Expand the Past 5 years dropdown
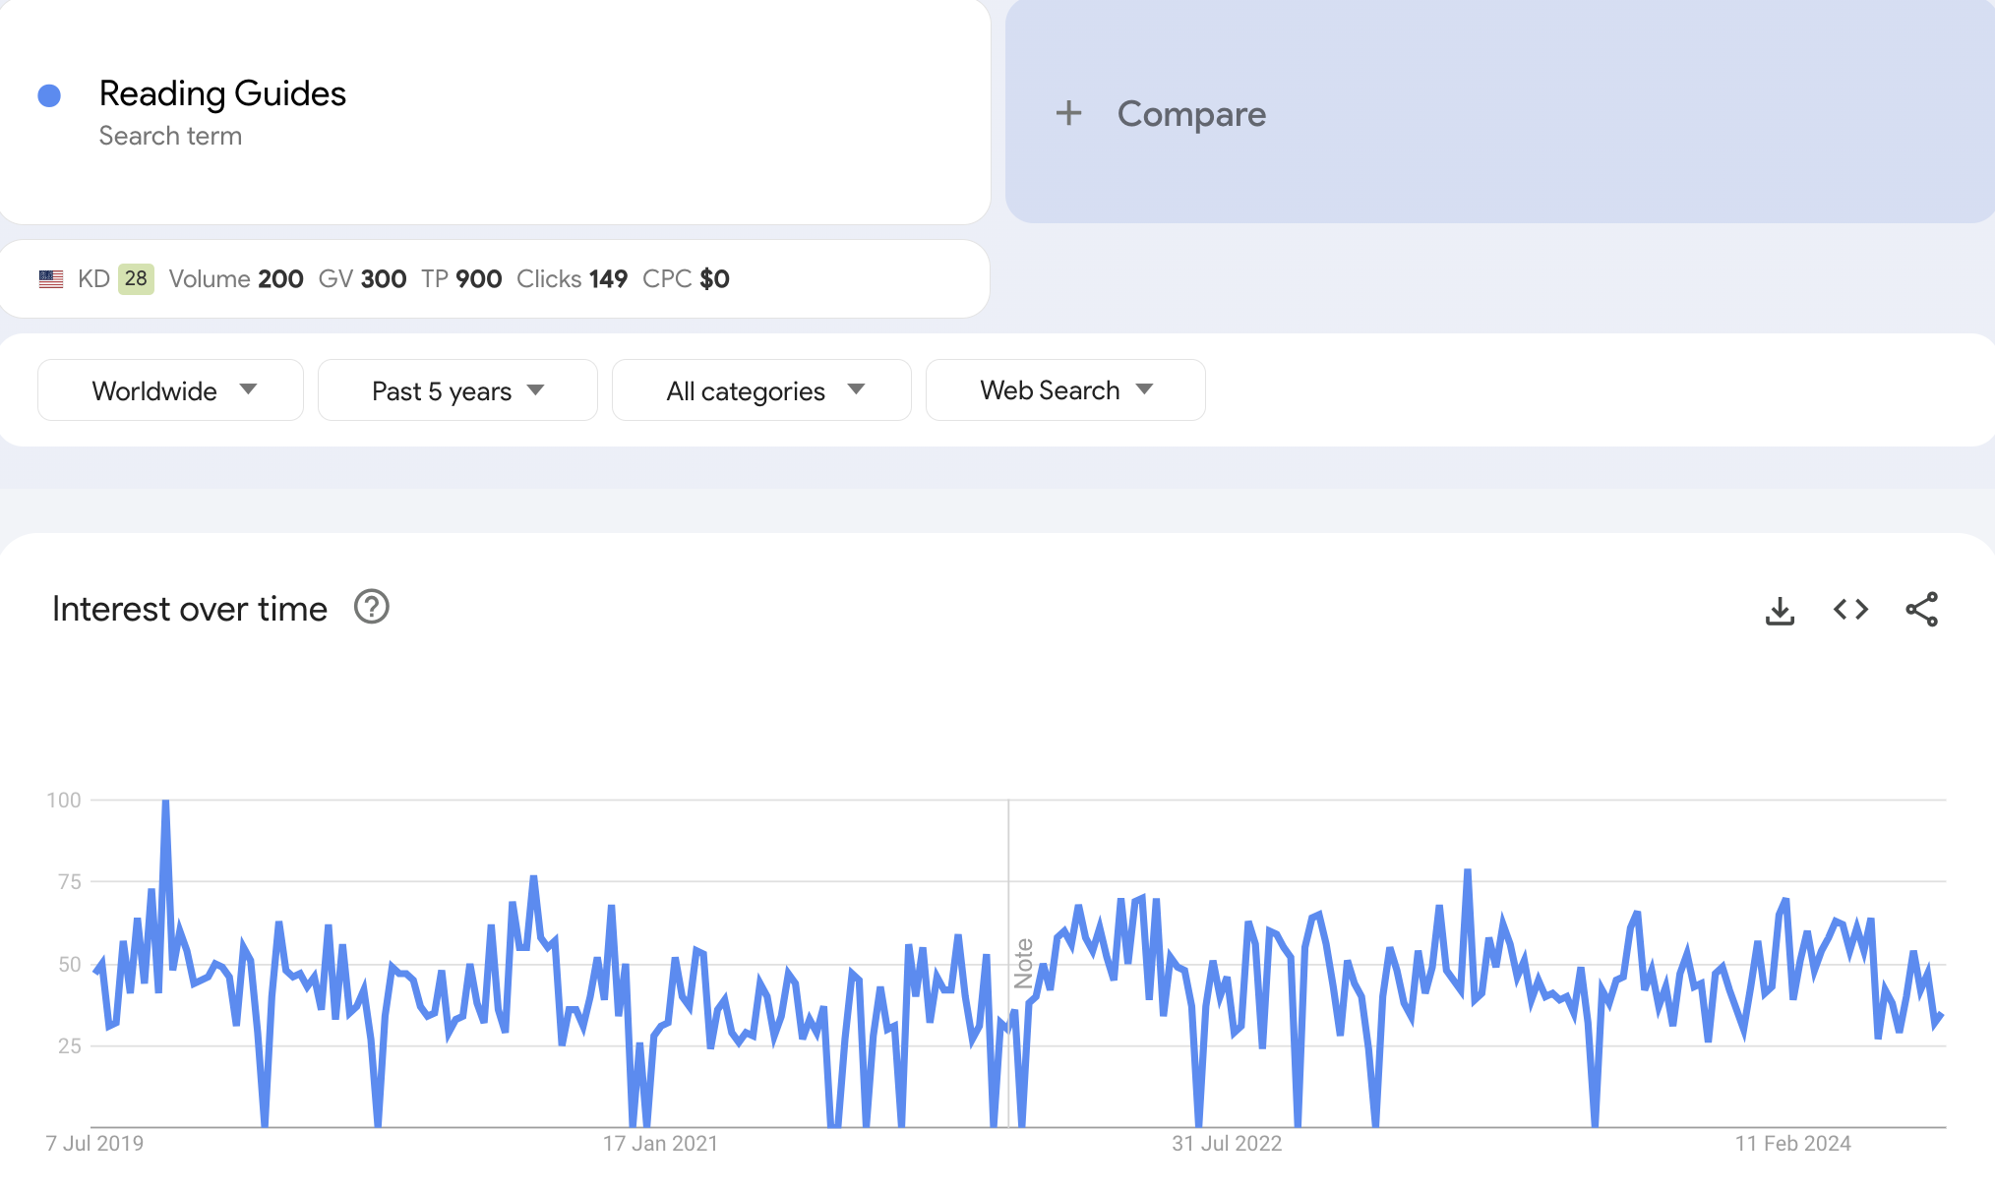 click(457, 390)
